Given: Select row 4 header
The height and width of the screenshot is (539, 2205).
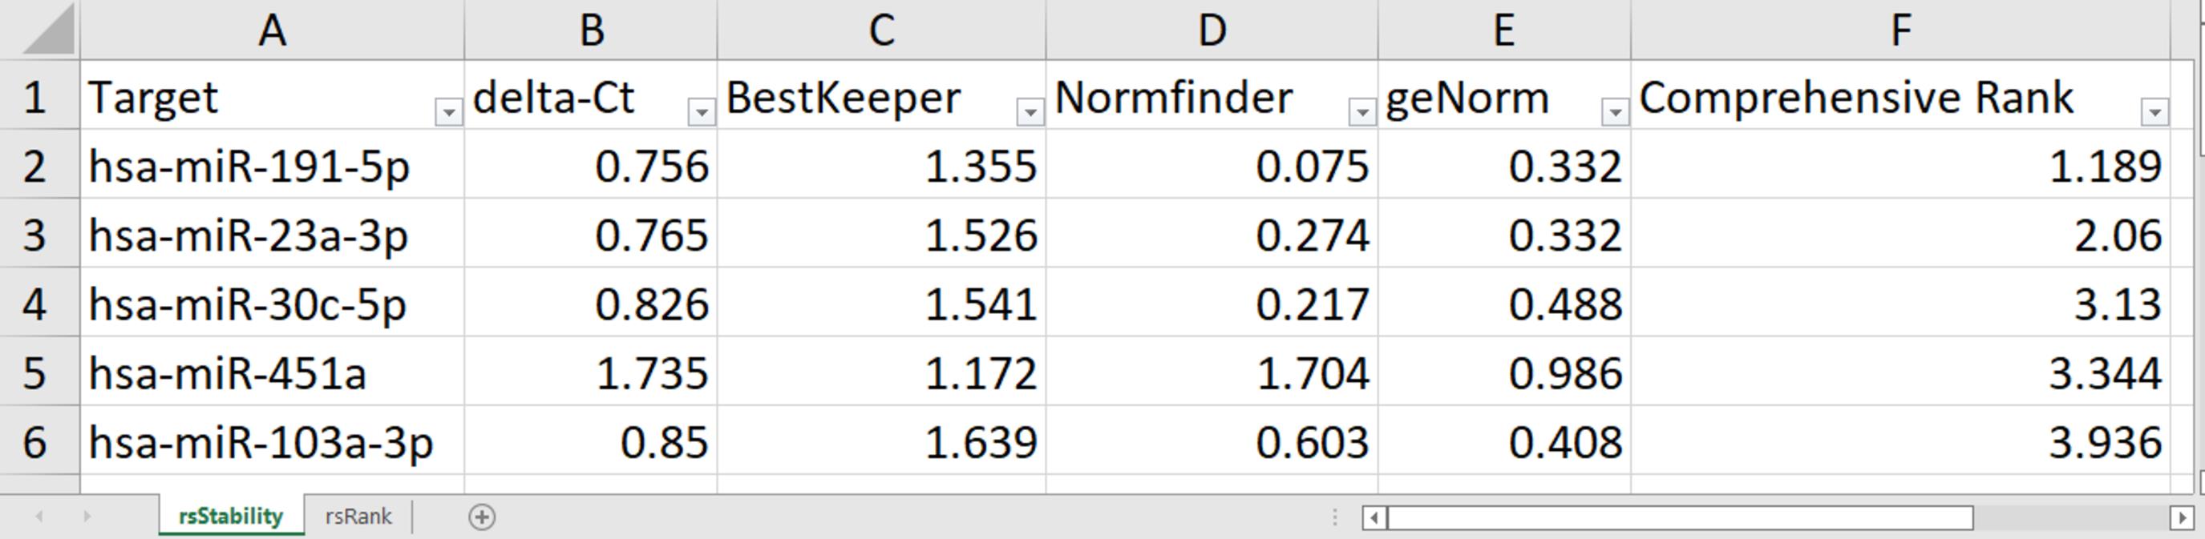Looking at the screenshot, I should coord(39,302).
